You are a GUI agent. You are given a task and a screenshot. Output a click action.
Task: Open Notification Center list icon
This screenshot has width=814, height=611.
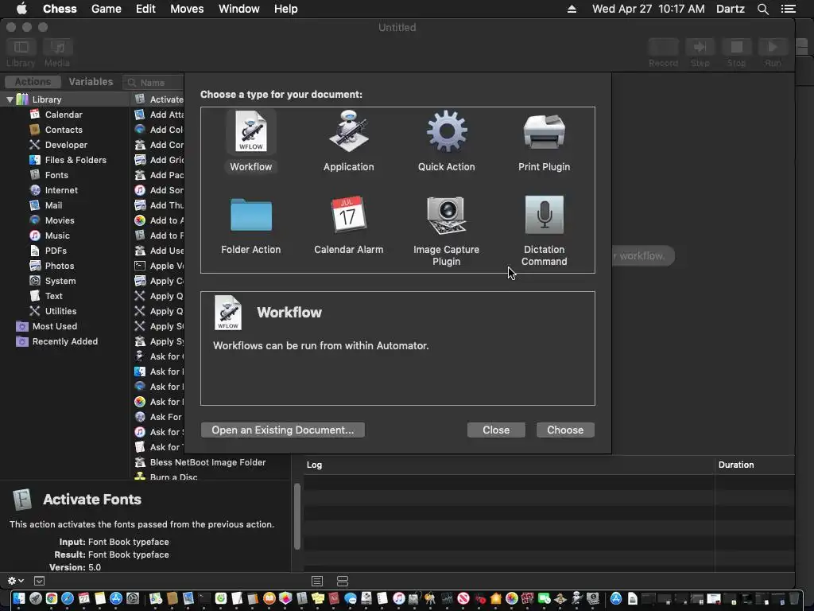coord(788,9)
